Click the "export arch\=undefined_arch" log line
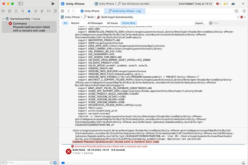This screenshot has height=165, width=248. [x=98, y=111]
